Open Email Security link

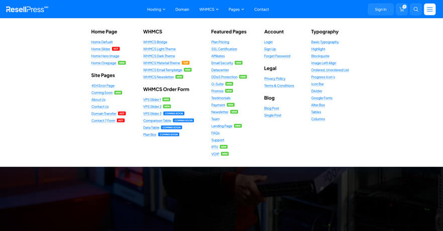point(222,63)
